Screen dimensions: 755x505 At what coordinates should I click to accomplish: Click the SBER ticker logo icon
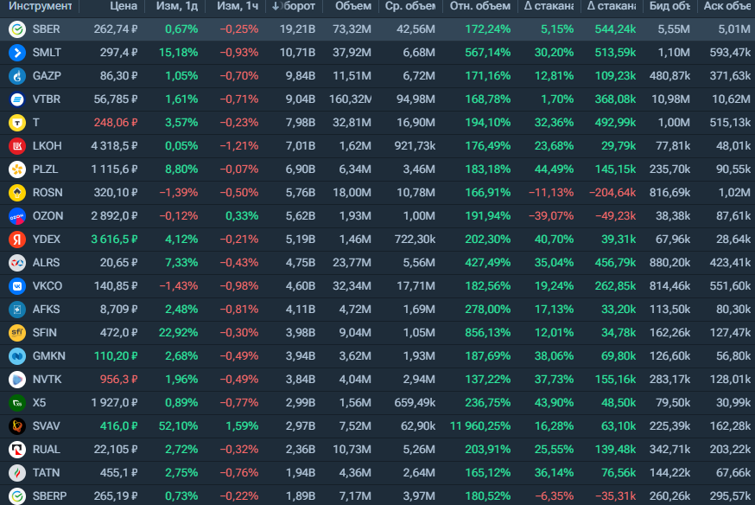coord(17,29)
